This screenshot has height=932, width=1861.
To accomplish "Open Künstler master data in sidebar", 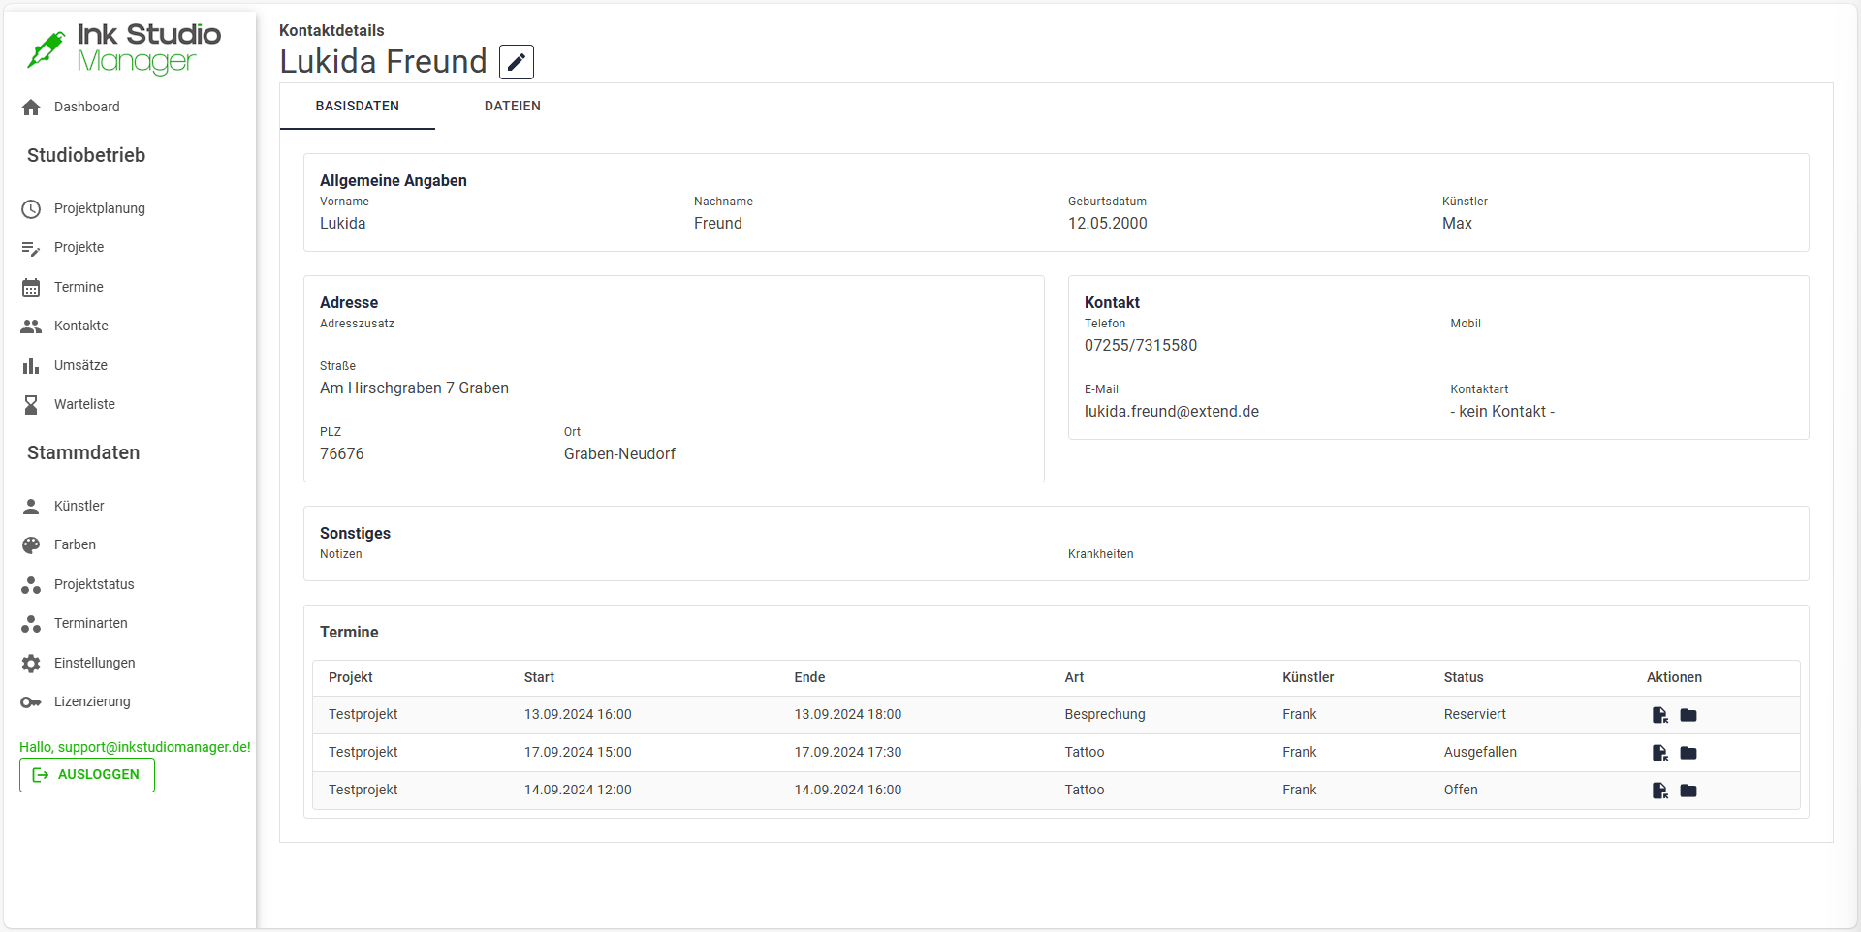I will click(x=79, y=507).
